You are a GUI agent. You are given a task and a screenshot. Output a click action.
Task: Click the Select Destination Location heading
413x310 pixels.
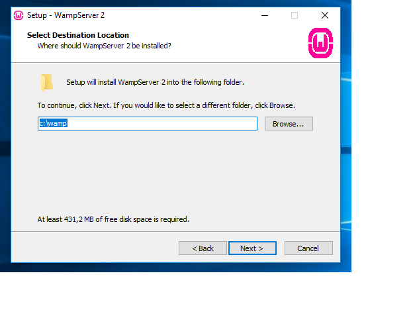point(78,35)
